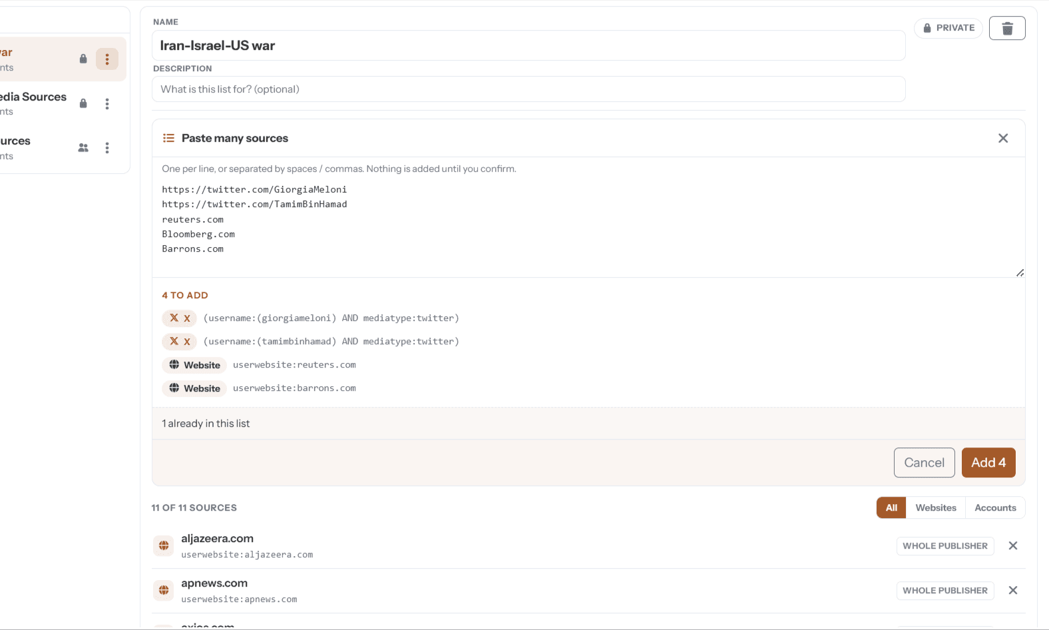
Task: Delete this list with the trash button
Action: (1007, 28)
